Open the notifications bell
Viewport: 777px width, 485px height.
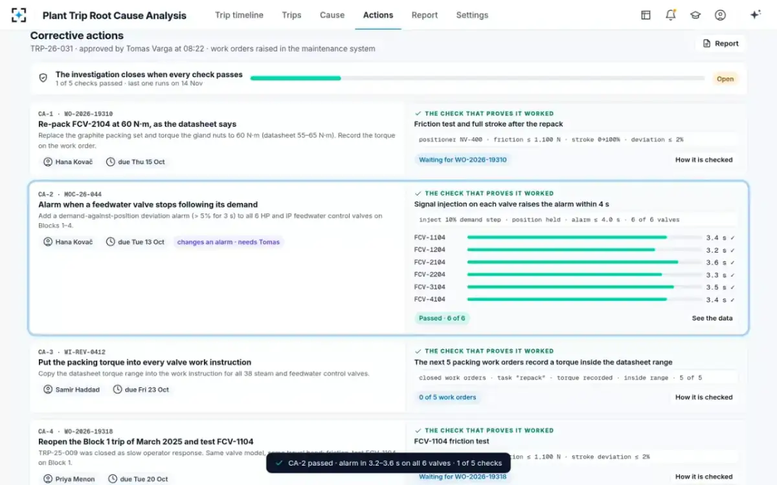[x=671, y=15]
